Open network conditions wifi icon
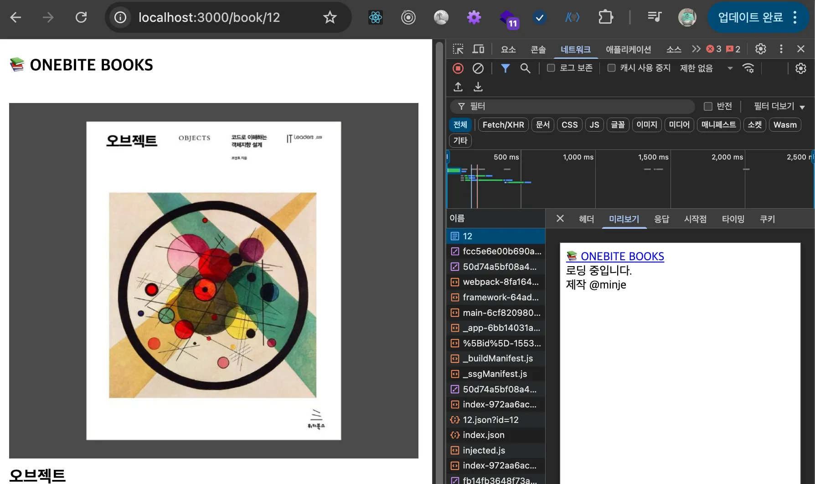 pyautogui.click(x=748, y=68)
